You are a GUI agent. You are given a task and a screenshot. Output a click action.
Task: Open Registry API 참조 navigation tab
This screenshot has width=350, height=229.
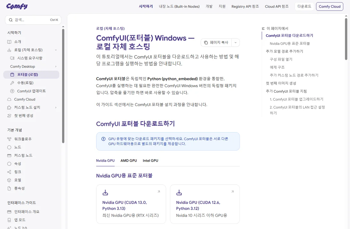click(x=245, y=6)
